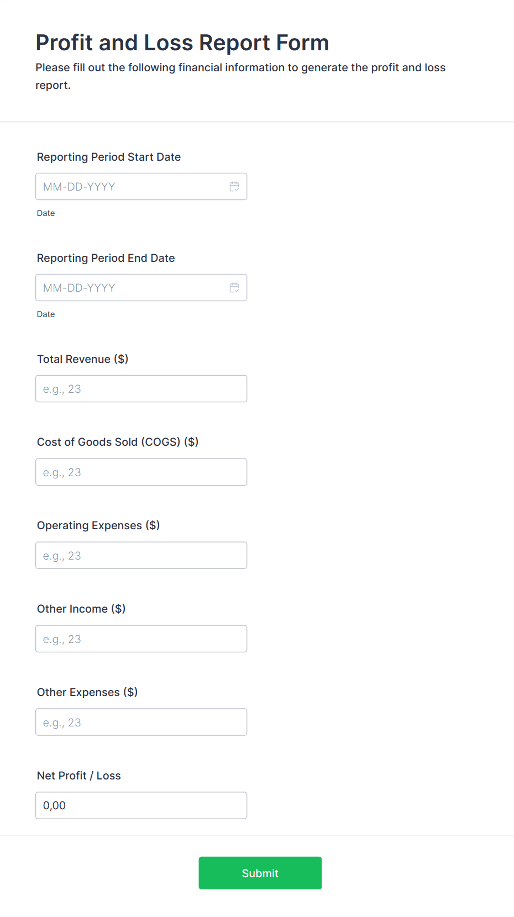The height and width of the screenshot is (917, 514).
Task: Click the Date helper label under end date
Action: (x=46, y=314)
